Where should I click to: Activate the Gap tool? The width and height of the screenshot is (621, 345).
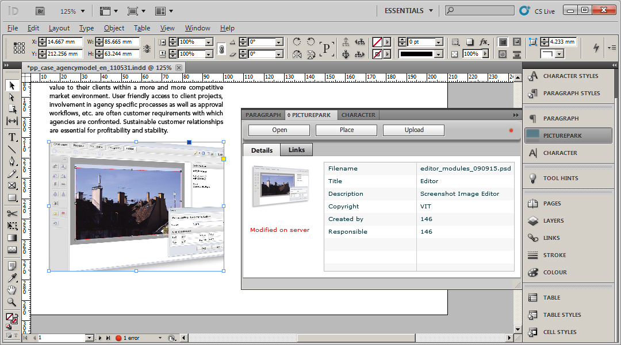[x=12, y=121]
